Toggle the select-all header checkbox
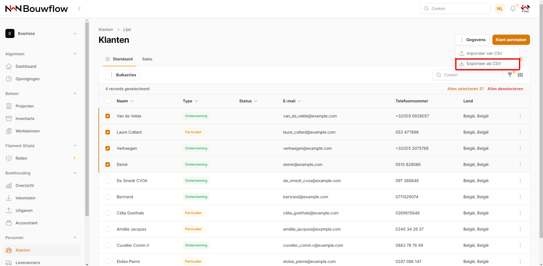Image resolution: width=543 pixels, height=266 pixels. pyautogui.click(x=108, y=101)
